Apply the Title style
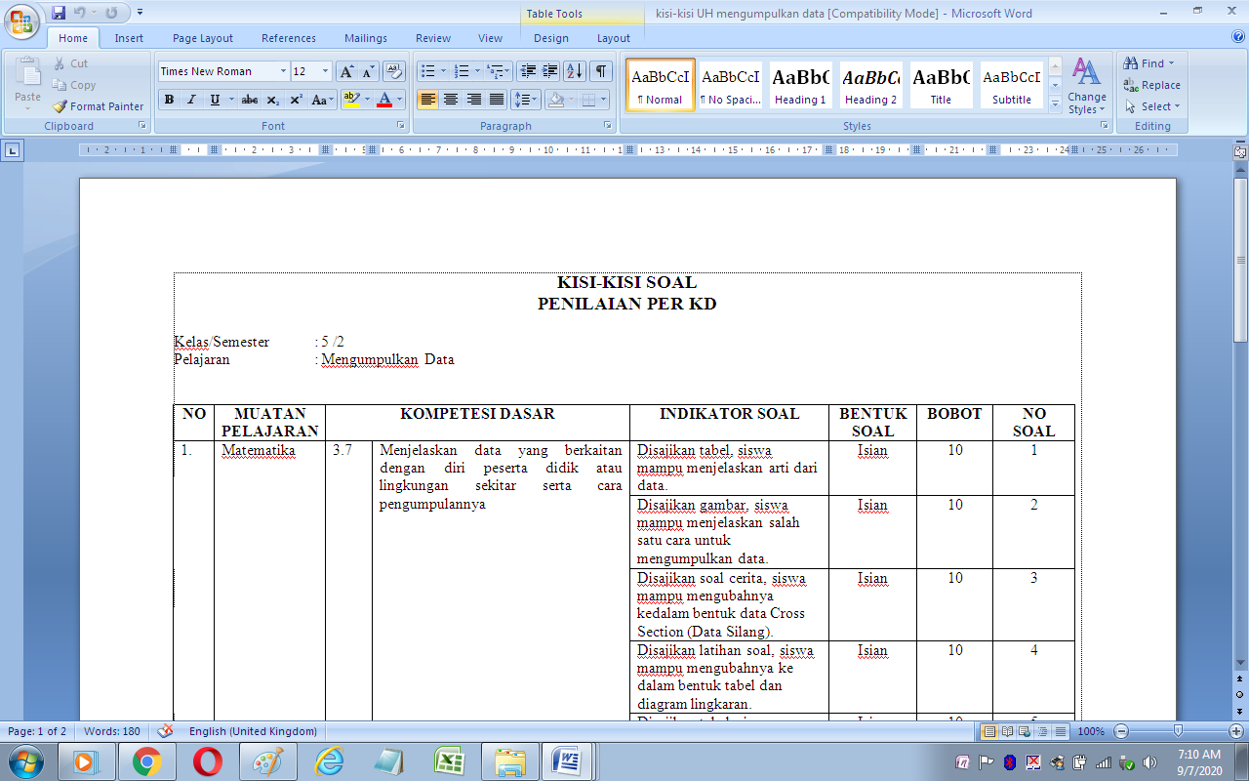 click(941, 85)
